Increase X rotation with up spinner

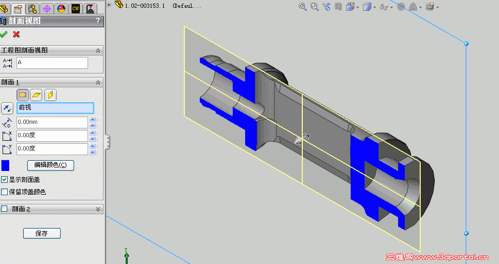pos(93,133)
